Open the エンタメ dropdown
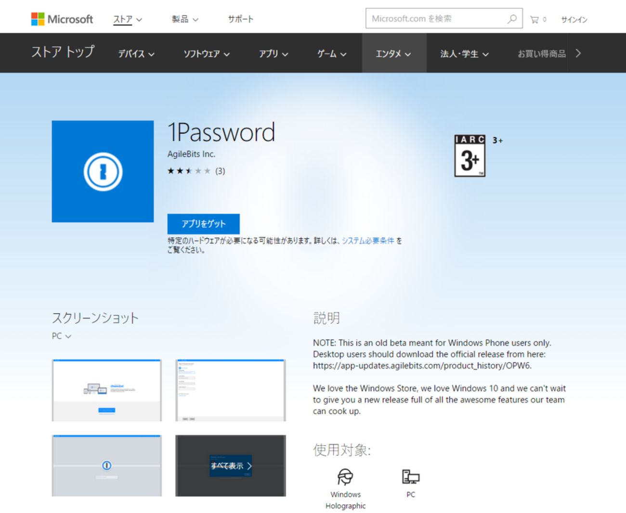Image resolution: width=626 pixels, height=513 pixels. [x=394, y=53]
